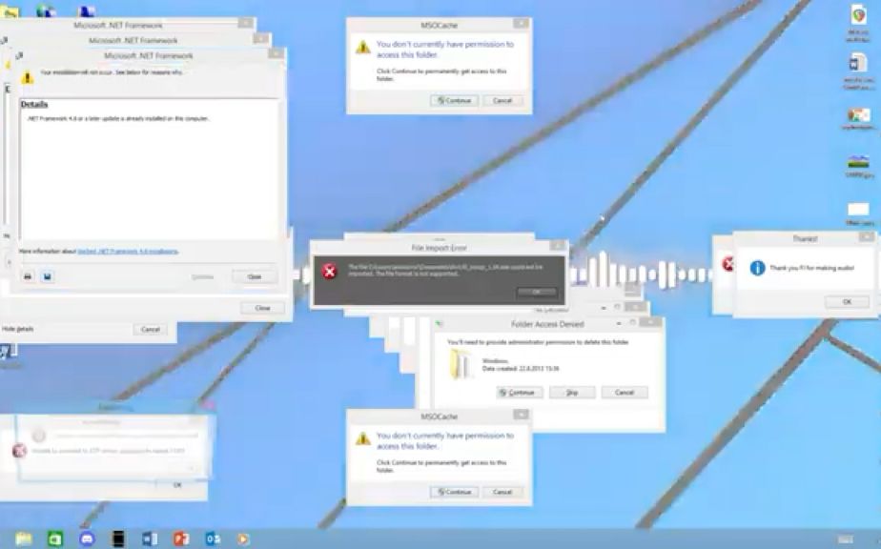The width and height of the screenshot is (881, 549).
Task: Click the Hide details label
Action: tap(17, 329)
